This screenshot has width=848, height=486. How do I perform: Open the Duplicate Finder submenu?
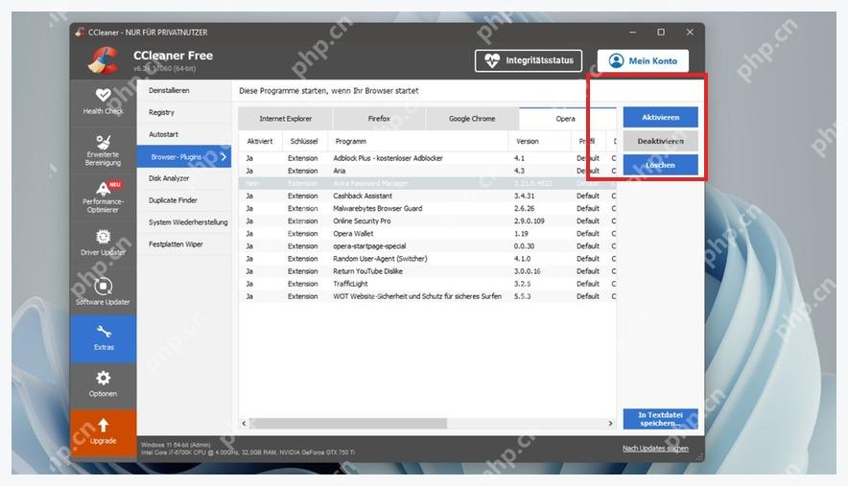click(x=184, y=200)
